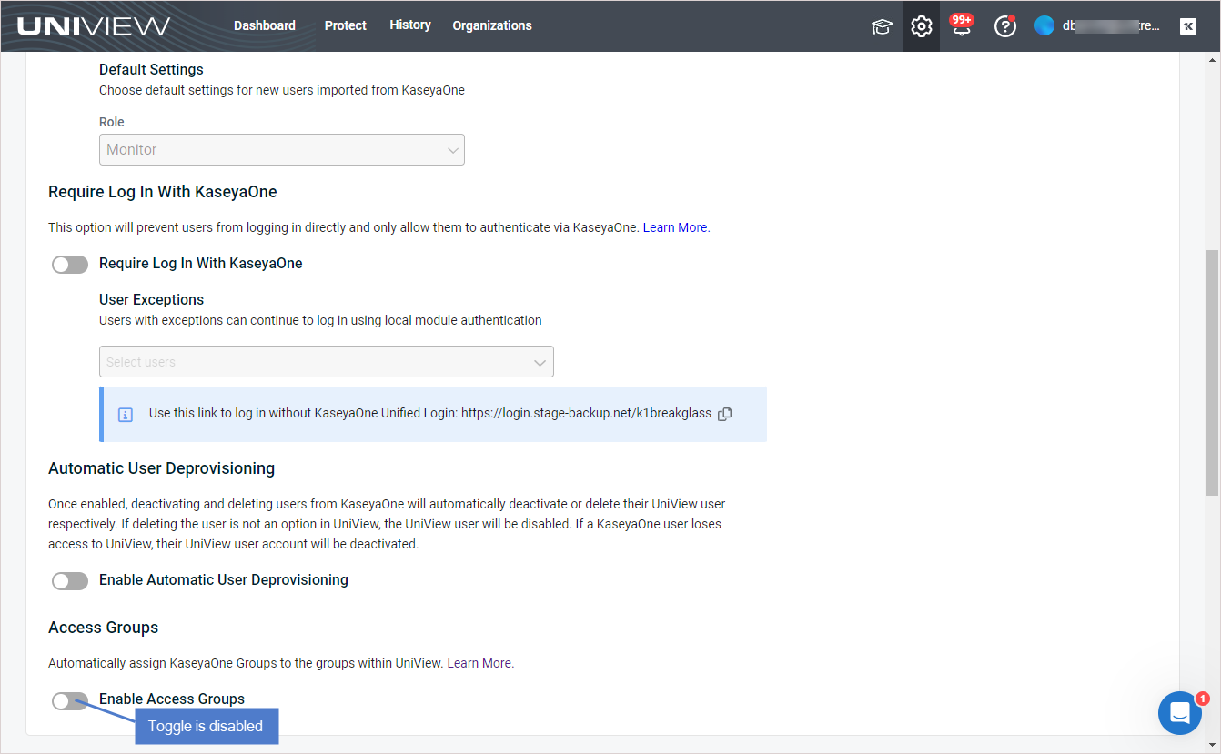This screenshot has height=754, width=1221.
Task: Open the chat support bubble
Action: pos(1180,713)
